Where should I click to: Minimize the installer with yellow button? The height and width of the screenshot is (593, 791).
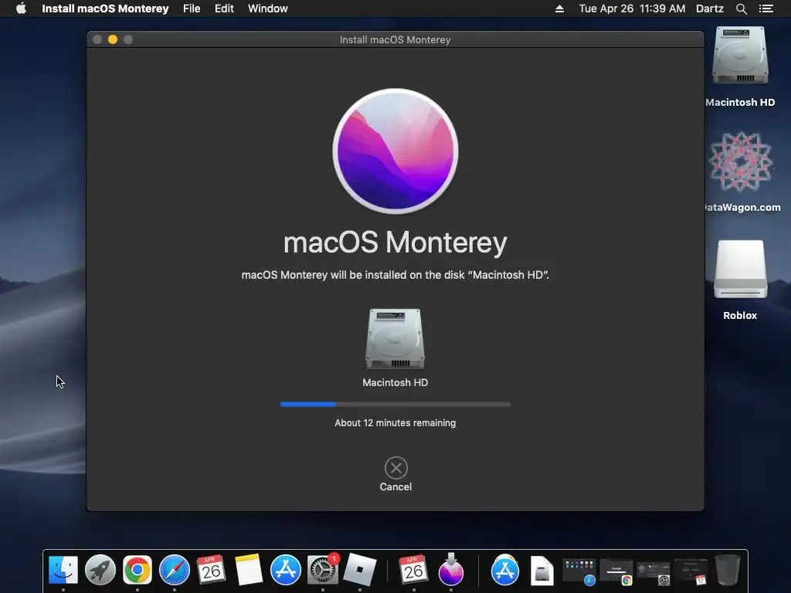[x=113, y=39]
